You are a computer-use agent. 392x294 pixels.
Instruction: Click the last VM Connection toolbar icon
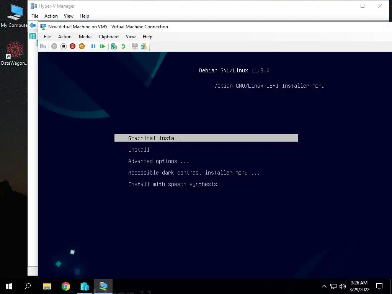tap(144, 46)
